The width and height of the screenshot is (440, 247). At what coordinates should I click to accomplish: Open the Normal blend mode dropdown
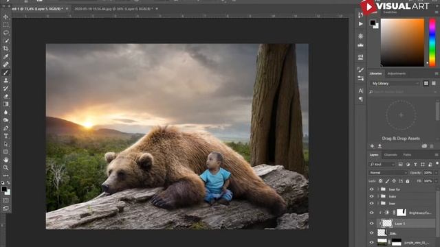[388, 173]
